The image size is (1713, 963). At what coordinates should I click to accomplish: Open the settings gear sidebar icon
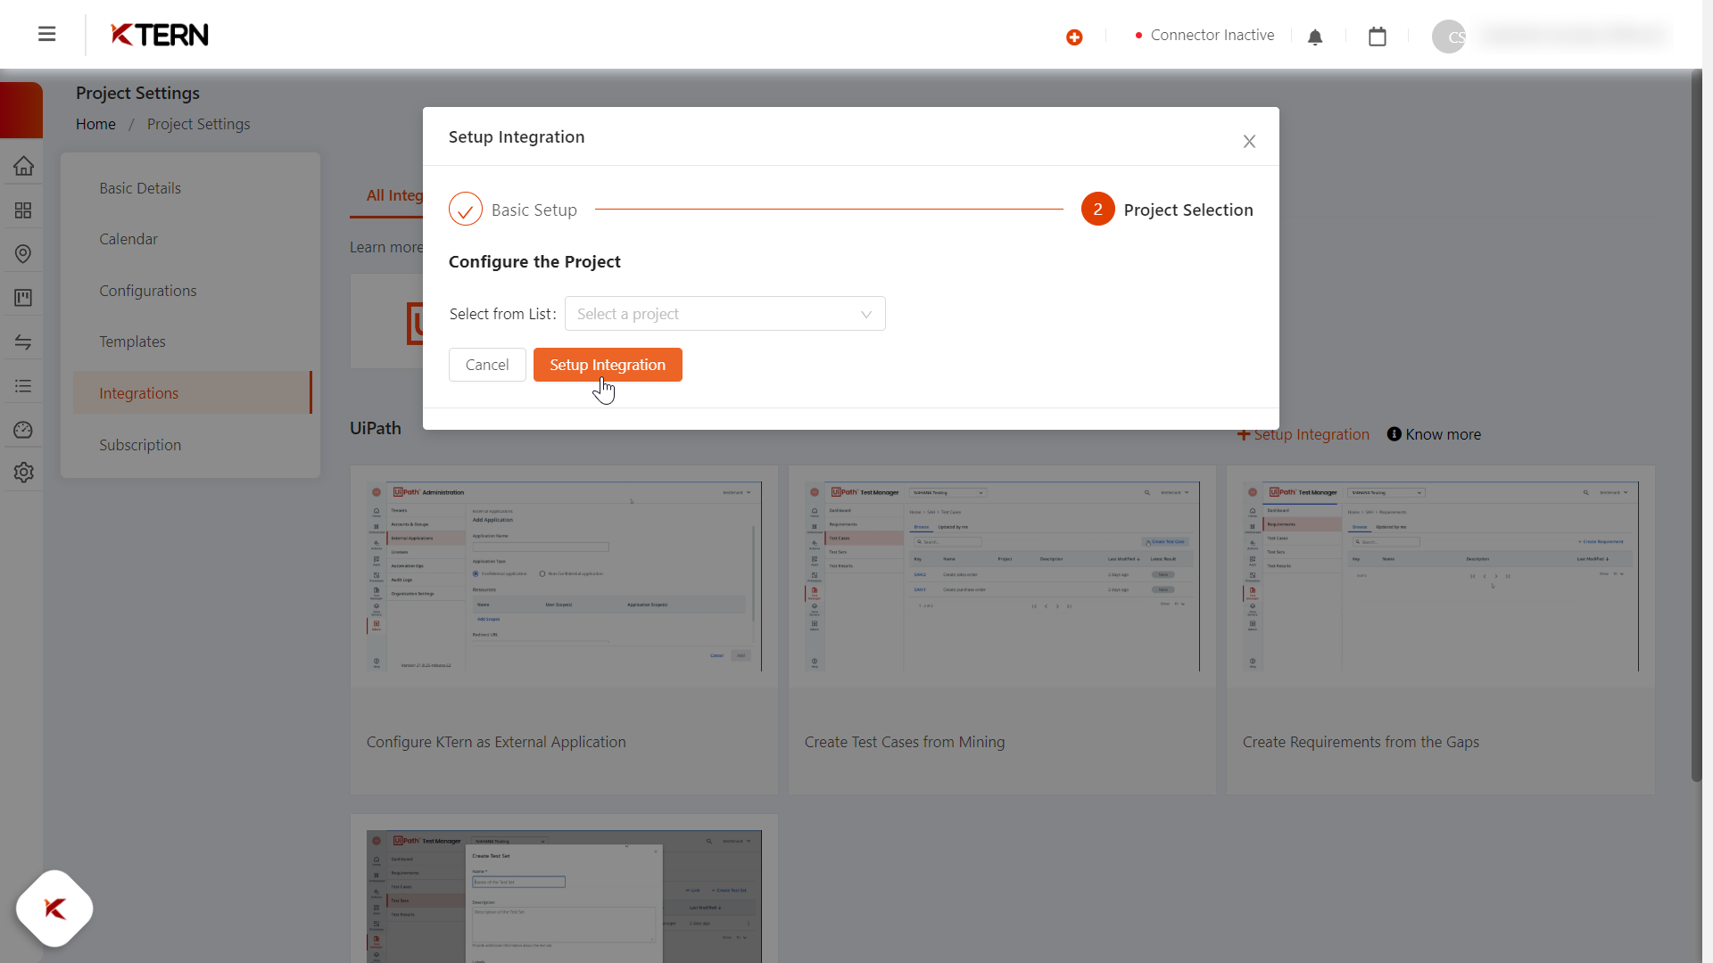click(24, 473)
